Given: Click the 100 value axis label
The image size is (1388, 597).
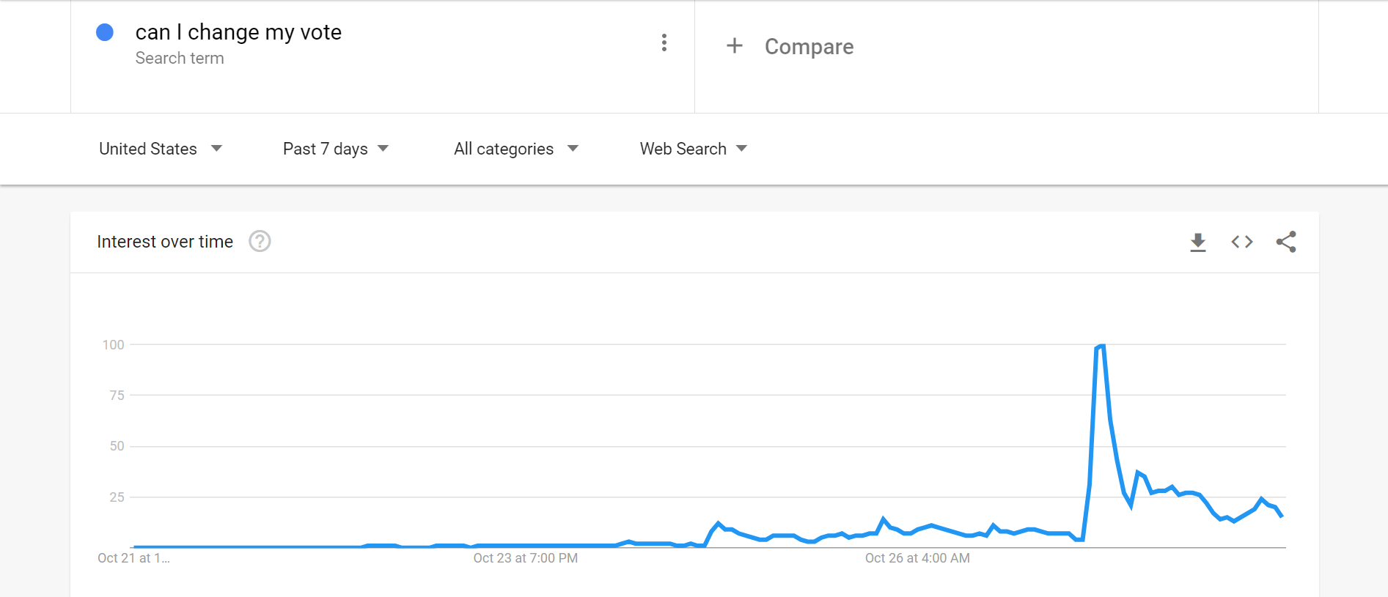Looking at the screenshot, I should 113,345.
